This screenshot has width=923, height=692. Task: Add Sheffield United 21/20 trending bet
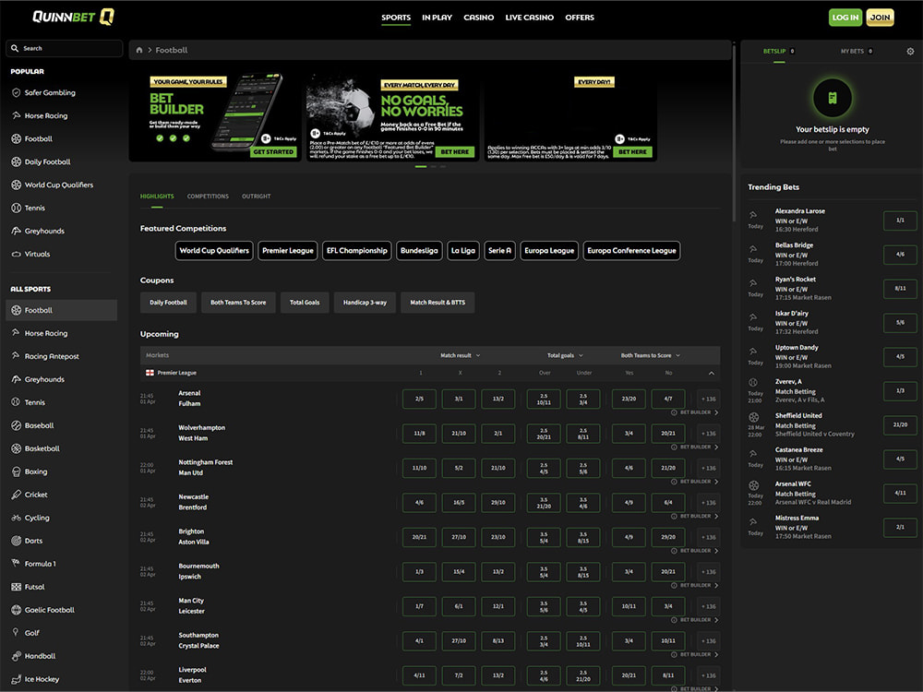tap(900, 424)
